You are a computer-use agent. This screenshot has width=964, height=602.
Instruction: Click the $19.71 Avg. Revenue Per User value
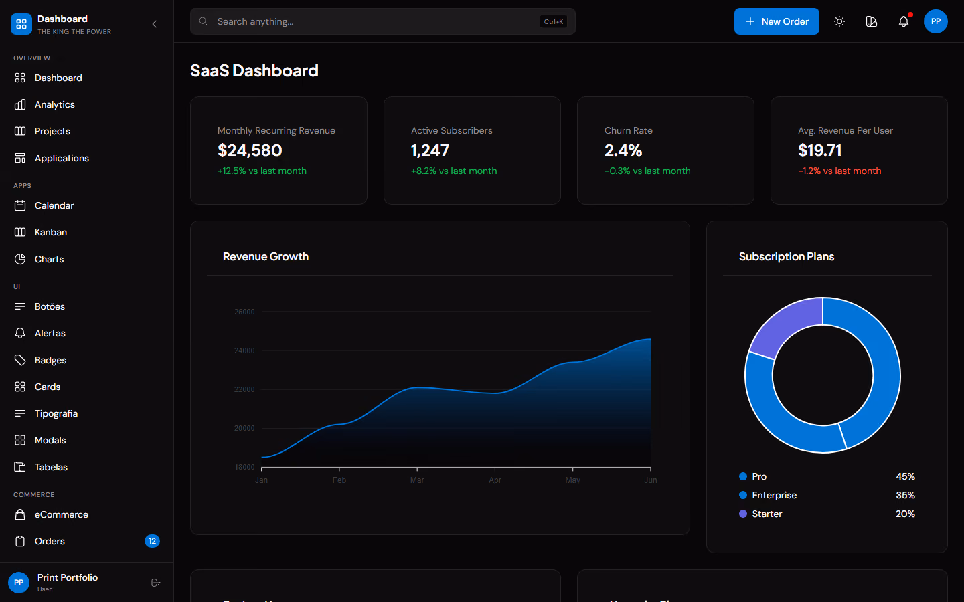coord(820,150)
